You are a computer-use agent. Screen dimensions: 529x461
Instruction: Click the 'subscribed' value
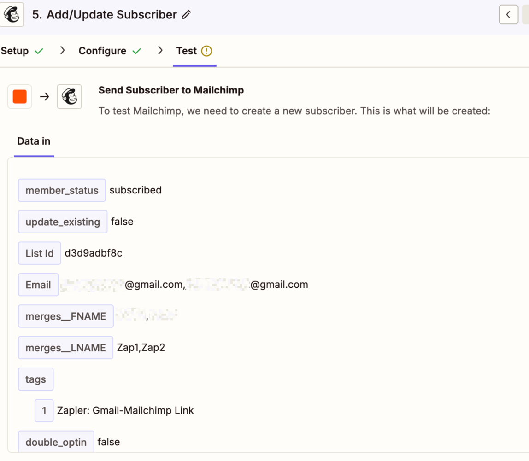[135, 190]
